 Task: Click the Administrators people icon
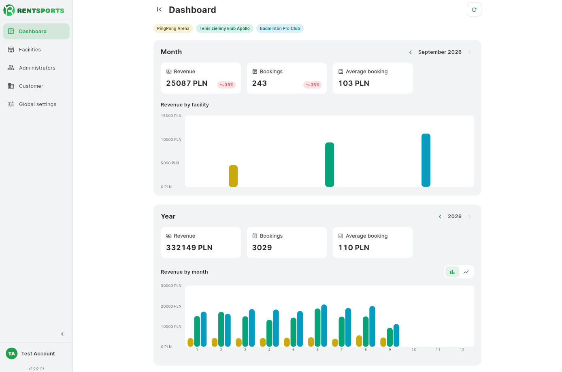pos(11,68)
